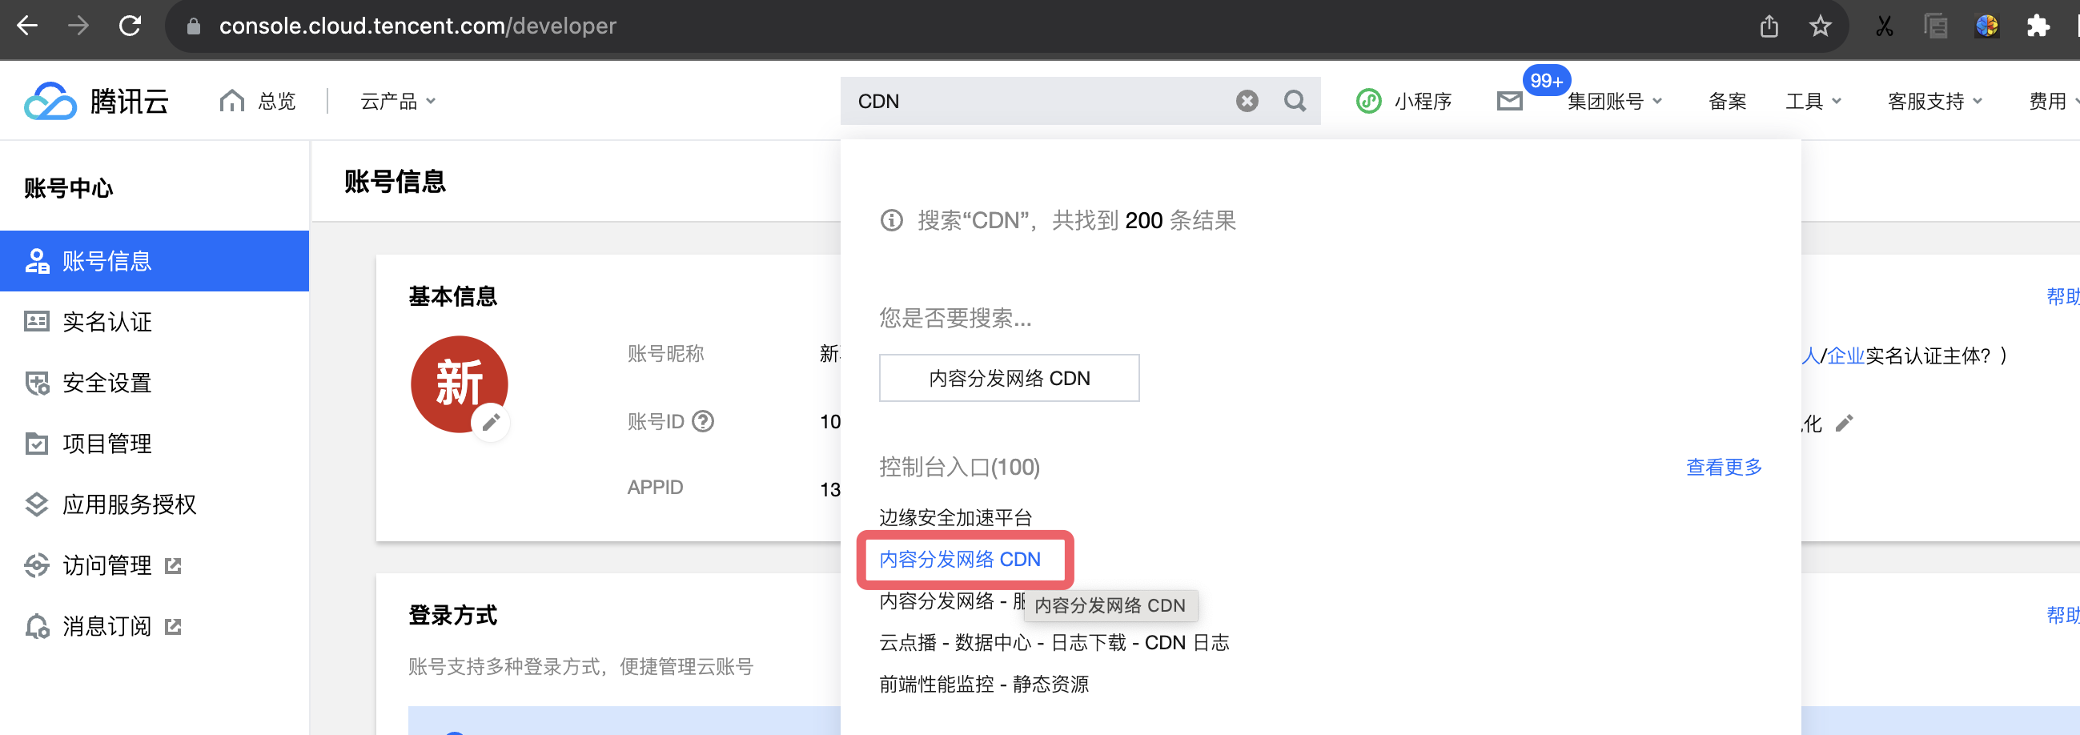Open the site lock info icon
The width and height of the screenshot is (2080, 735).
(x=194, y=26)
